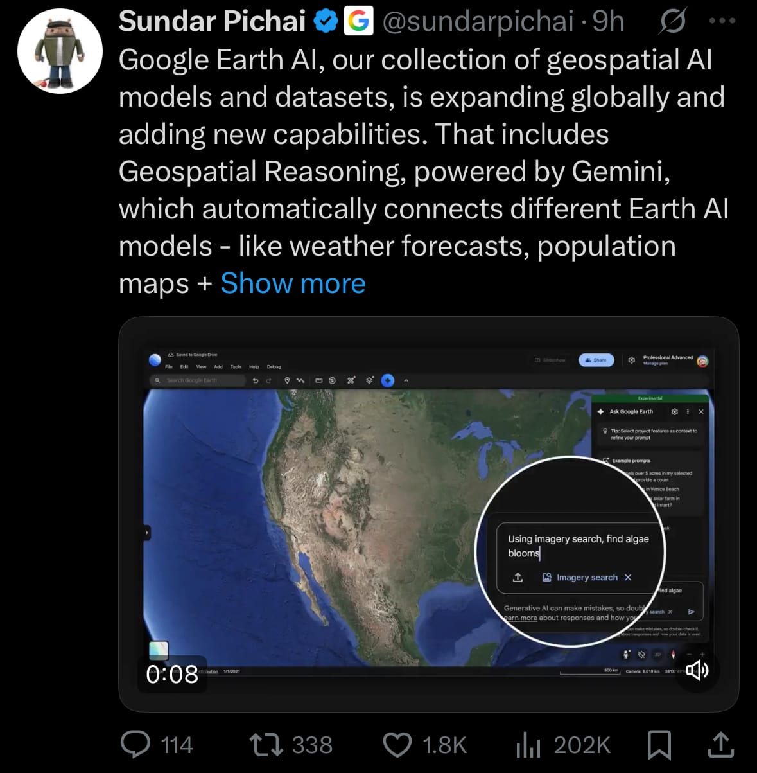The height and width of the screenshot is (773, 757).
Task: Click the Show more link
Action: [x=293, y=283]
